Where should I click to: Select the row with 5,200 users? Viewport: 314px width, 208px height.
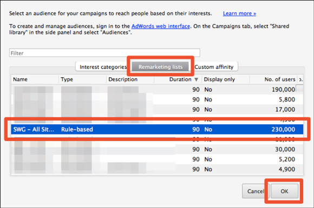click(x=157, y=159)
